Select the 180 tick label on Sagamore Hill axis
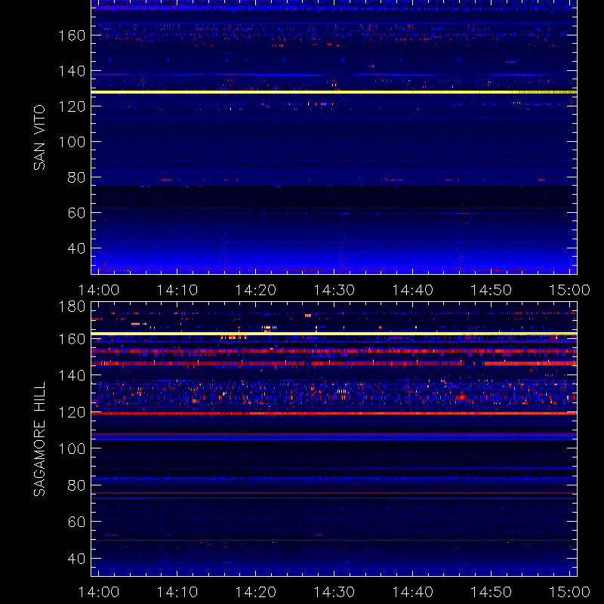 click(x=72, y=307)
